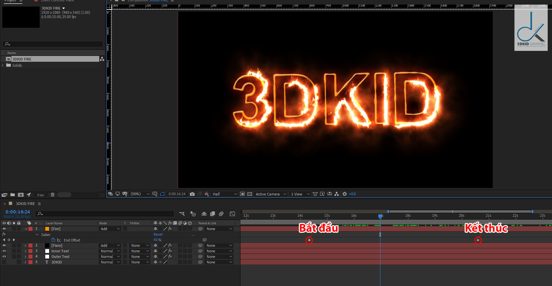Toggle the transparency grid in viewer
This screenshot has height=286, width=552.
click(250, 194)
